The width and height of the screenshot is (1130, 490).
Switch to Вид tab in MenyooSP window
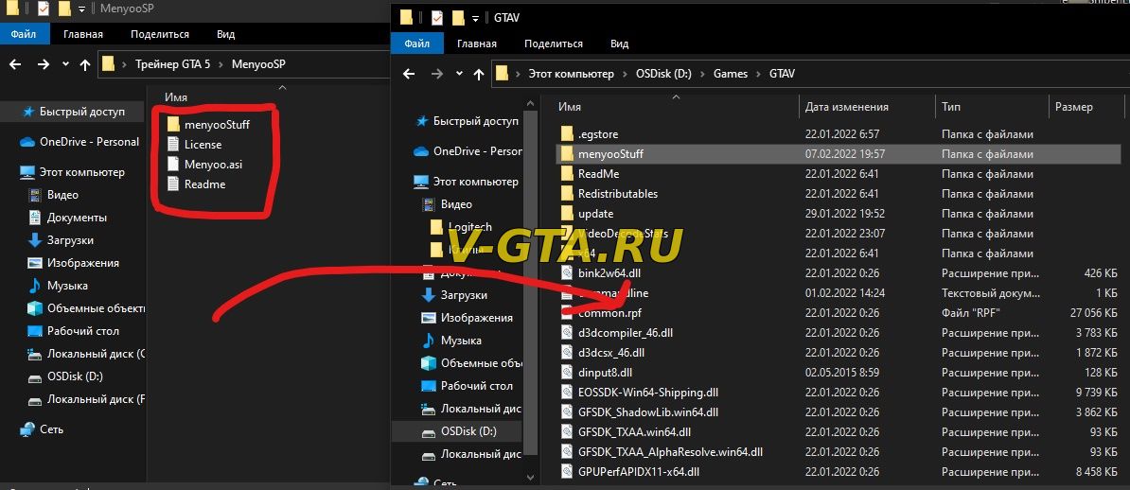pos(225,34)
